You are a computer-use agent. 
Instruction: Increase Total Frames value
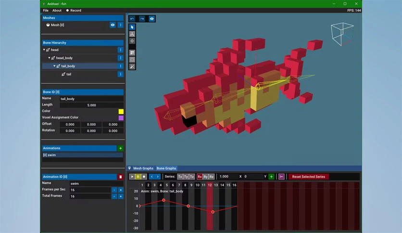click(x=121, y=196)
